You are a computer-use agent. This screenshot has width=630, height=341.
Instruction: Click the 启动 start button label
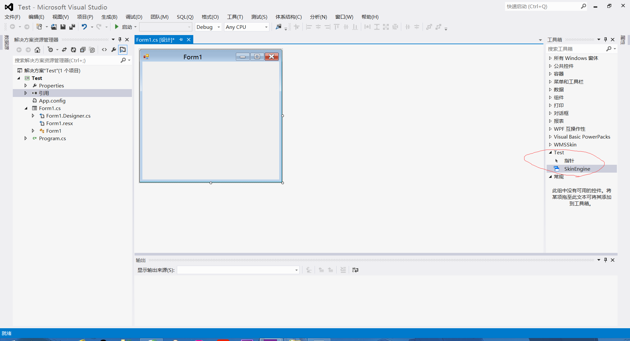point(127,27)
